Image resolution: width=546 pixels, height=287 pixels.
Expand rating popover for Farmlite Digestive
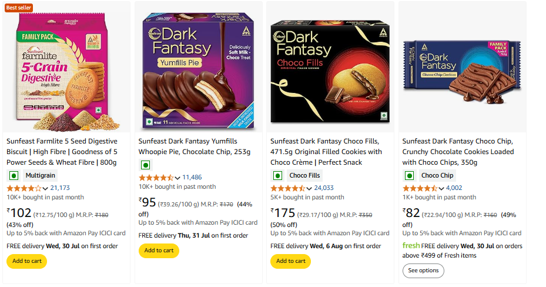pyautogui.click(x=46, y=188)
